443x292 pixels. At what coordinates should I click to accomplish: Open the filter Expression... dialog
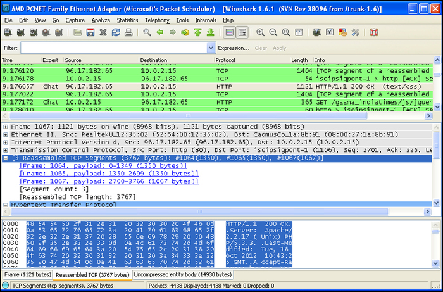coord(234,48)
